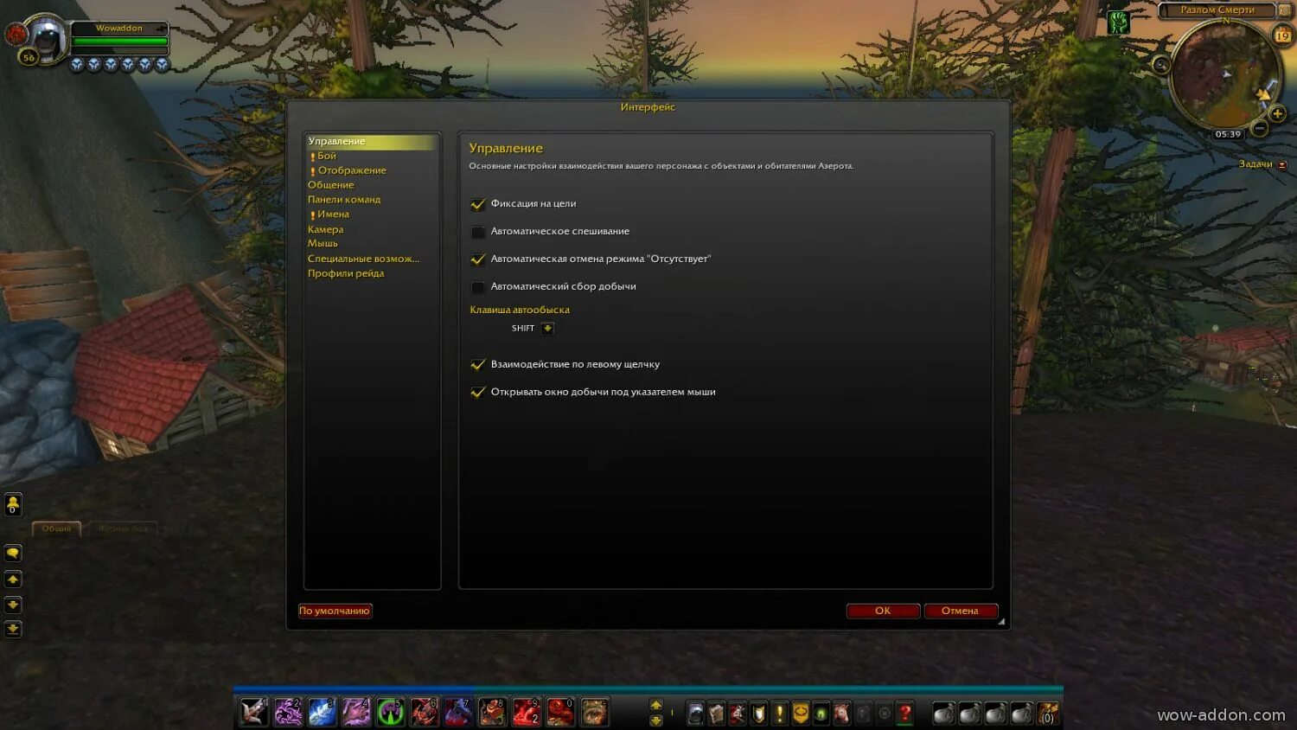This screenshot has height=730, width=1297.
Task: Select the Управление category
Action: click(372, 141)
